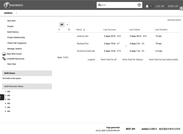Open the OcrDemoTestCode project
183x134 pixels.
pos(86,51)
